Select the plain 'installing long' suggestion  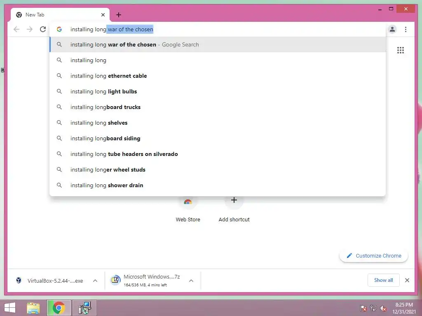click(x=218, y=60)
